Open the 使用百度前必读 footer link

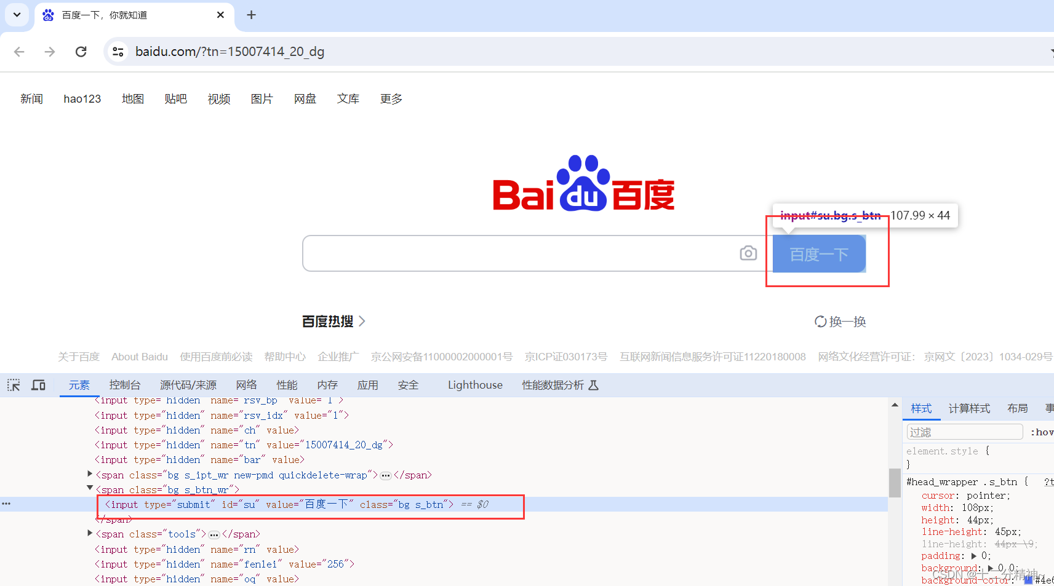click(x=216, y=357)
